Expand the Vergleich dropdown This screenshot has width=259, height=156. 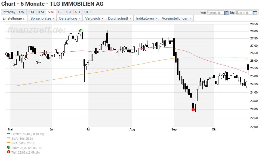point(94,18)
